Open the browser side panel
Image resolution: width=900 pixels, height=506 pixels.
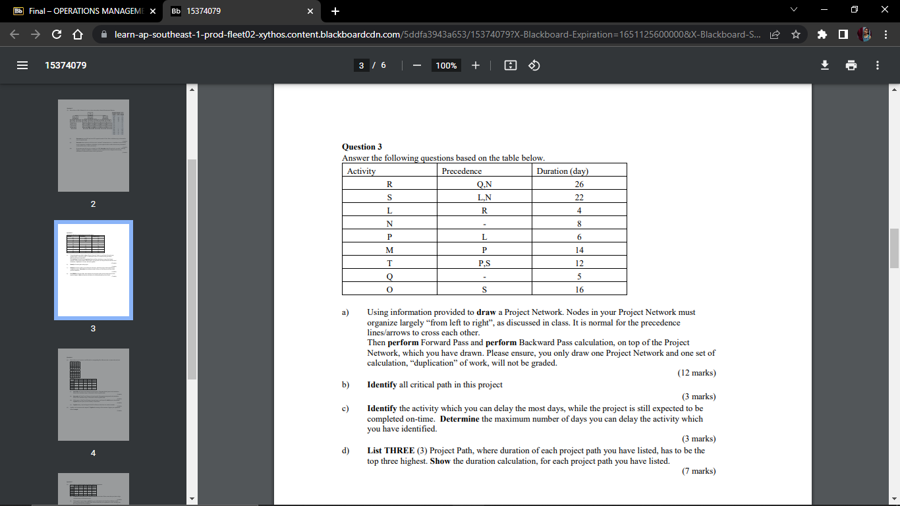tap(843, 34)
